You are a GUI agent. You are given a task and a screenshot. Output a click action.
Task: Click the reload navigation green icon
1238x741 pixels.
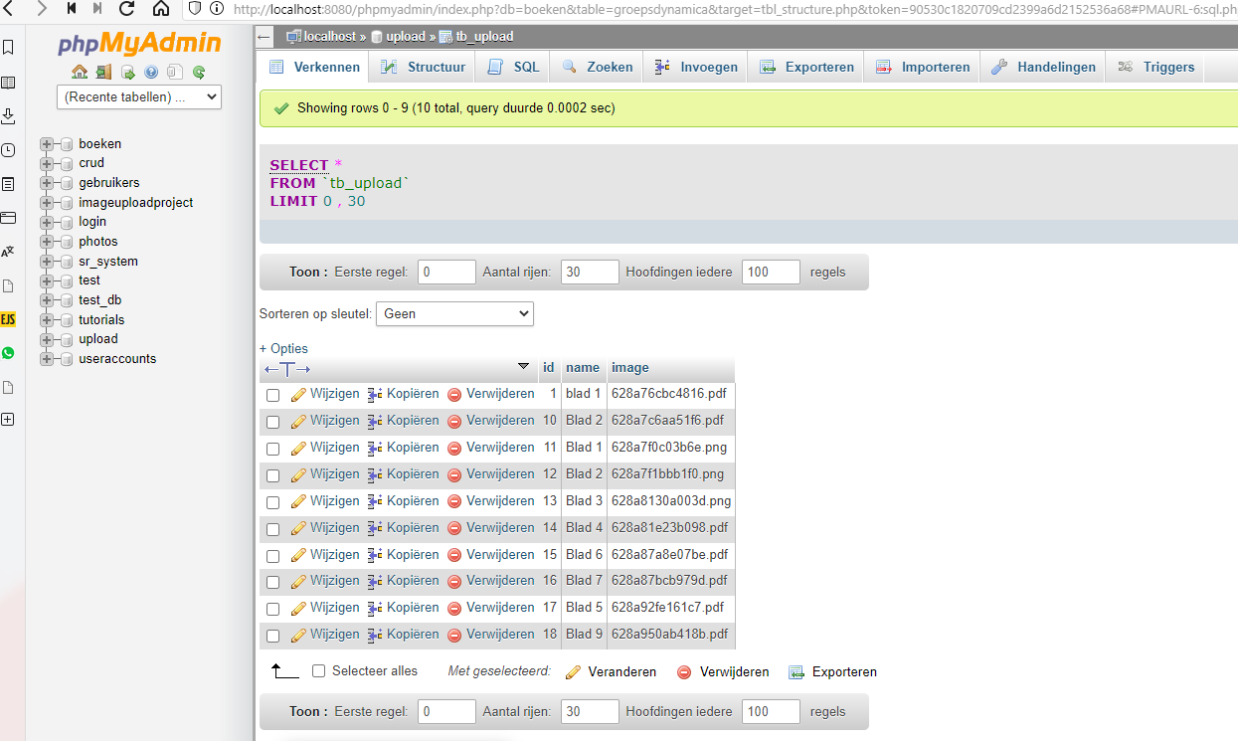199,72
